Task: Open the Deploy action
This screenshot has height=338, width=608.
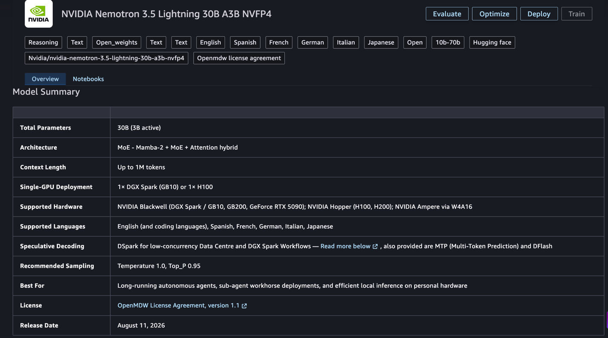Action: pos(539,14)
